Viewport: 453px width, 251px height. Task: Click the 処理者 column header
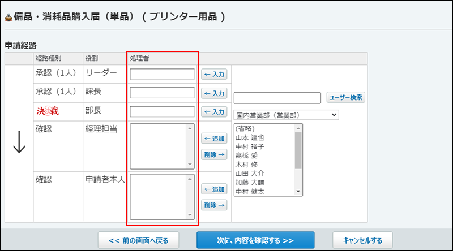(x=139, y=58)
